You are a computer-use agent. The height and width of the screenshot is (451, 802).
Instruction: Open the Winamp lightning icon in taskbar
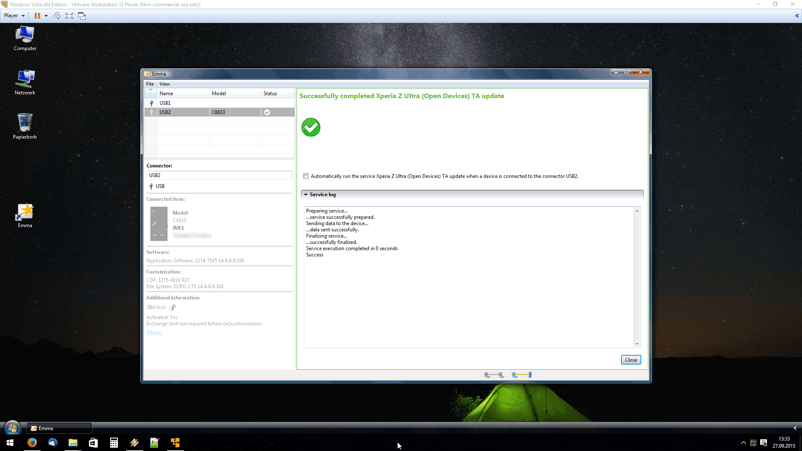[135, 443]
